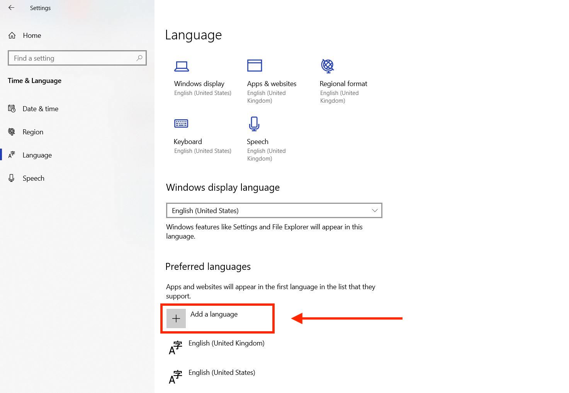This screenshot has height=393, width=569.
Task: Switch to the Speech settings page
Action: click(33, 178)
